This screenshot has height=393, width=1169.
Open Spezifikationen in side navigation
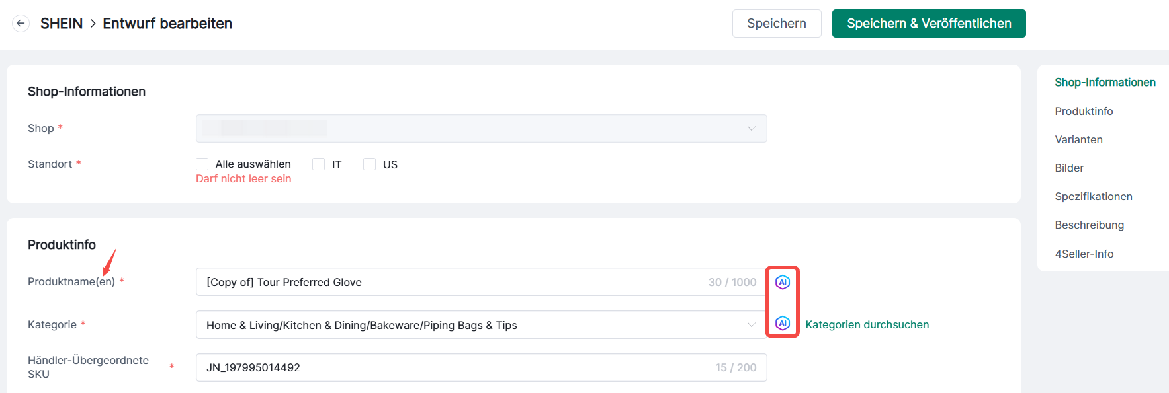tap(1094, 196)
